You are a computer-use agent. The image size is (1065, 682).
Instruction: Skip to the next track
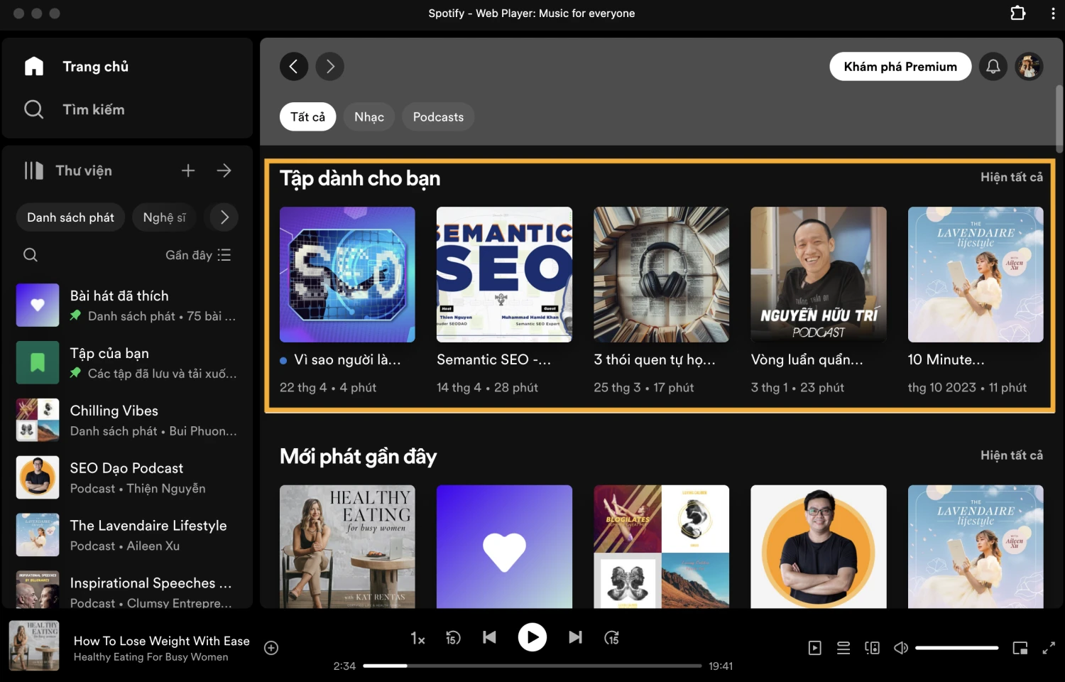point(576,637)
